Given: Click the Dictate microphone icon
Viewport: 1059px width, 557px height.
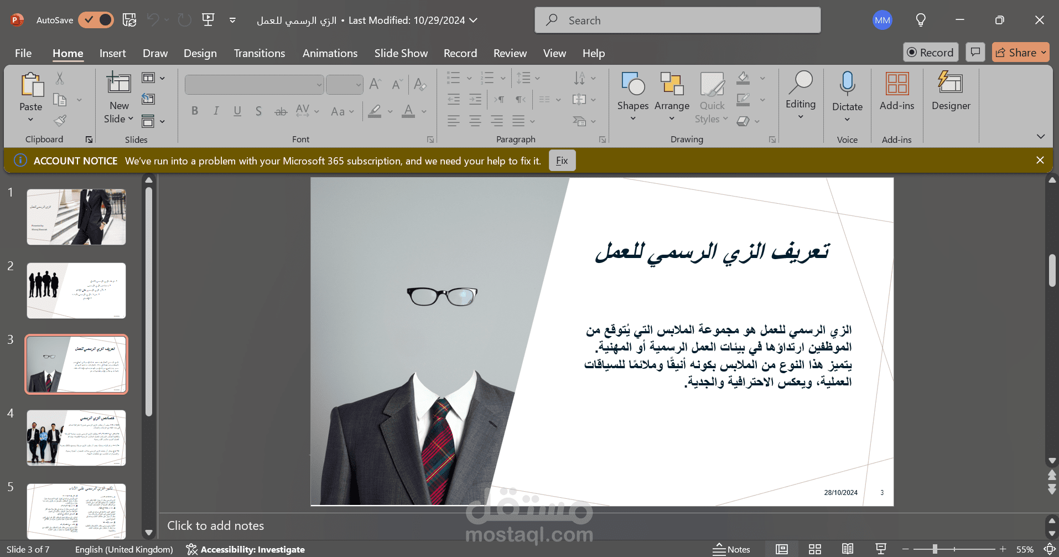Looking at the screenshot, I should pyautogui.click(x=847, y=84).
